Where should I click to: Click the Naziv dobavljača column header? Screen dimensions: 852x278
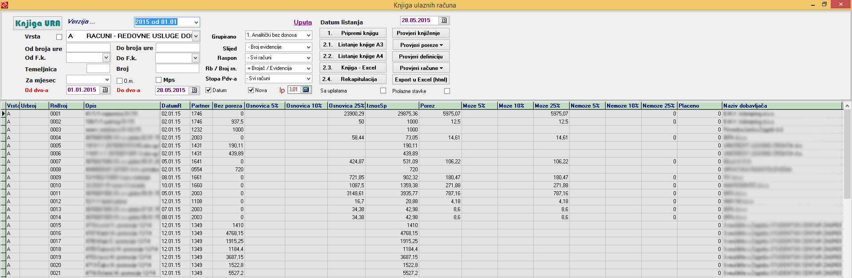coord(782,106)
